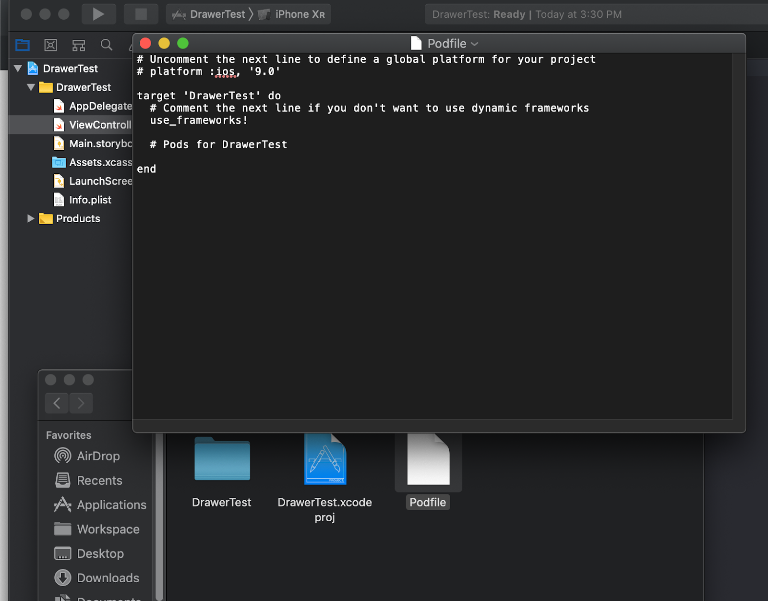Click the '# Pods for DrawerTest' comment

point(218,144)
